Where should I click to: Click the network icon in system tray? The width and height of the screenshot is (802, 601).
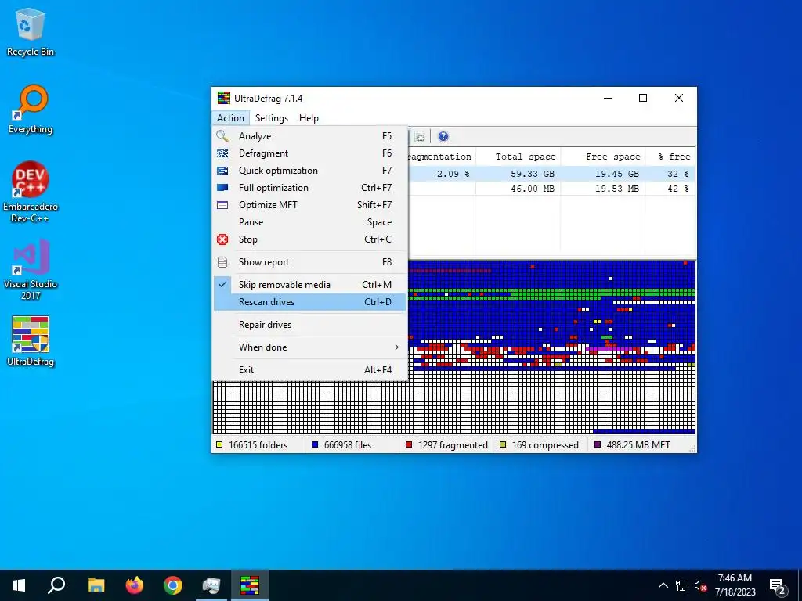pos(682,585)
